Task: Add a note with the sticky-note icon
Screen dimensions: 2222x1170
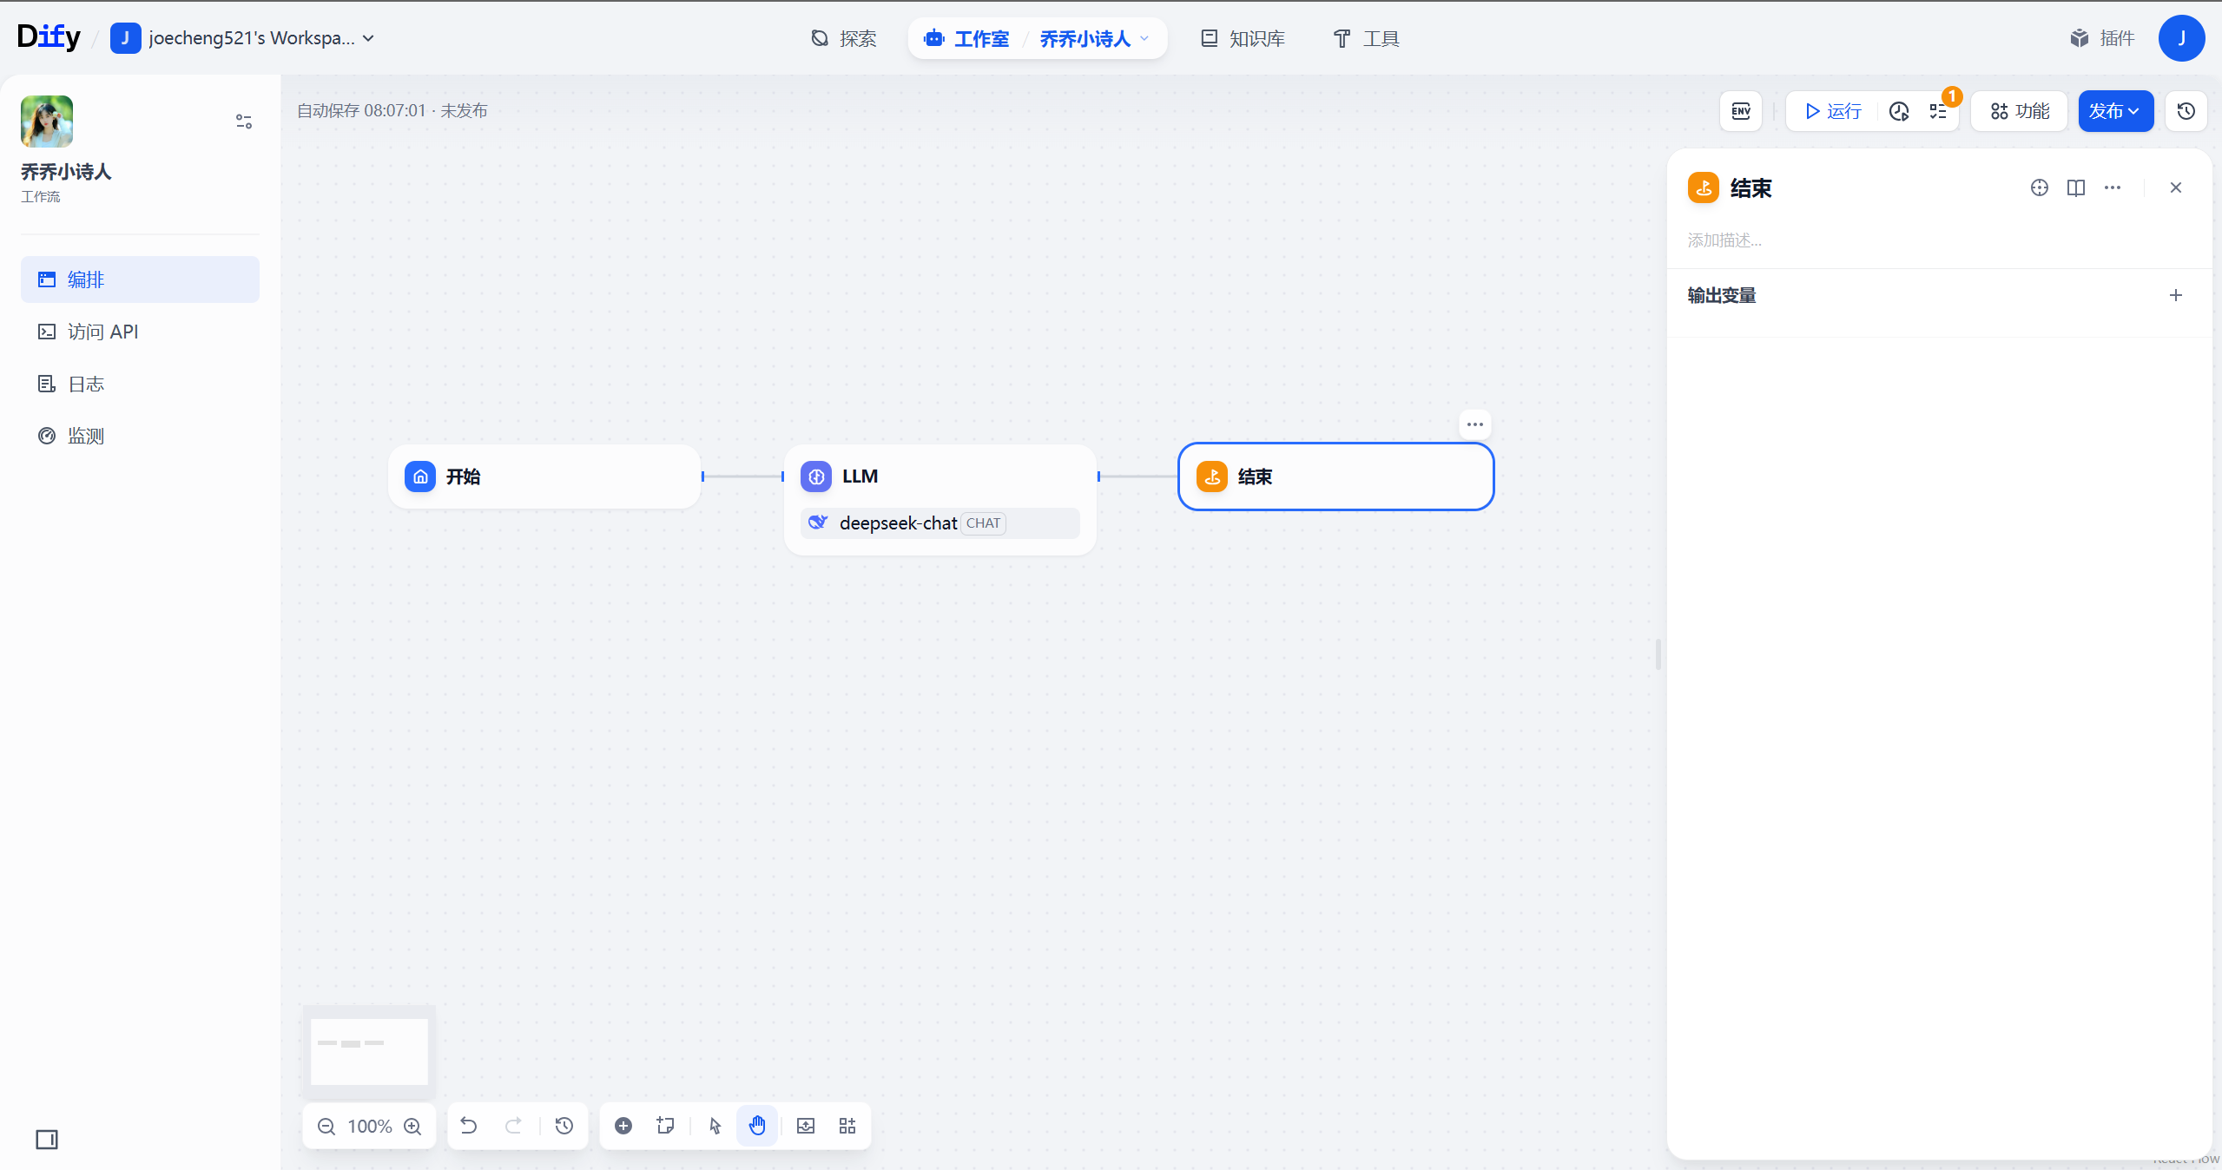Action: 665,1126
